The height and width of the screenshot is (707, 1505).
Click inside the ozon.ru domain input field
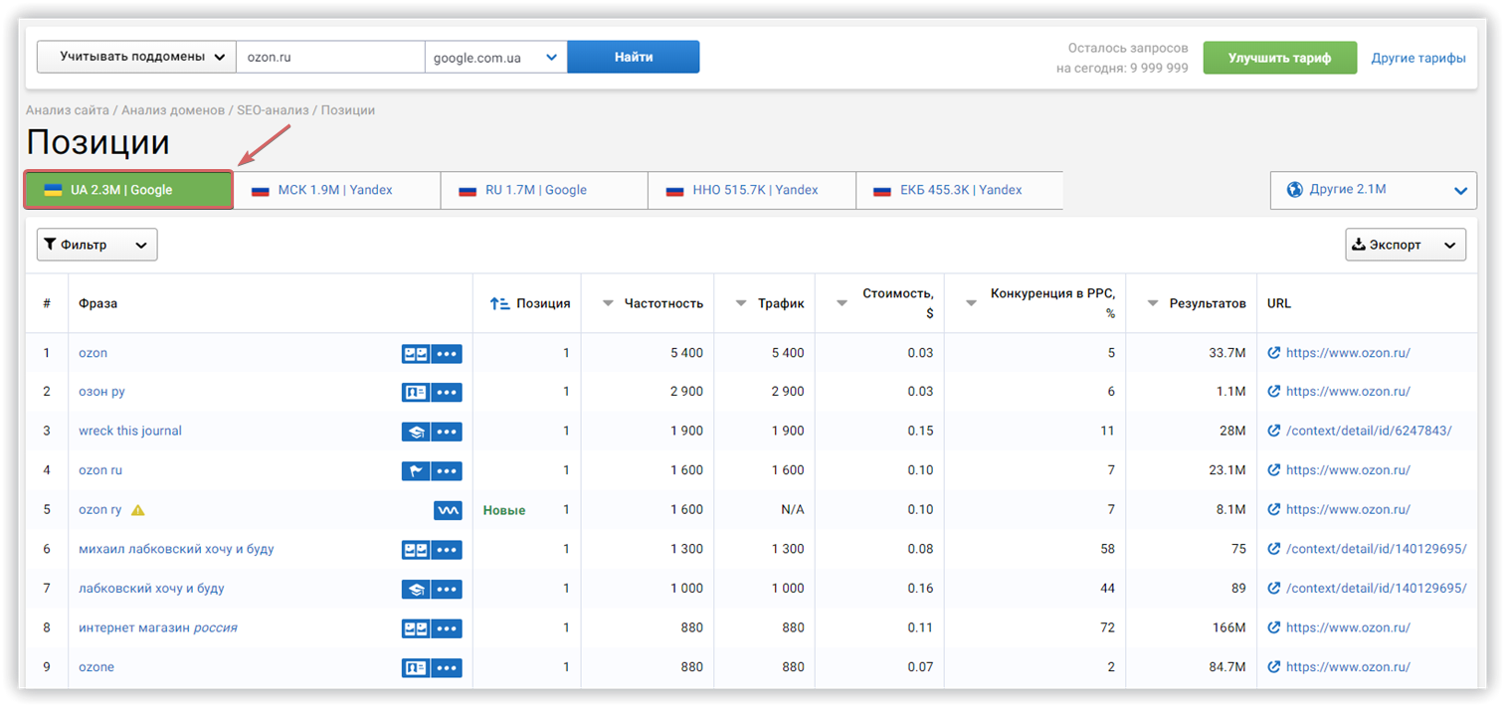tap(328, 57)
